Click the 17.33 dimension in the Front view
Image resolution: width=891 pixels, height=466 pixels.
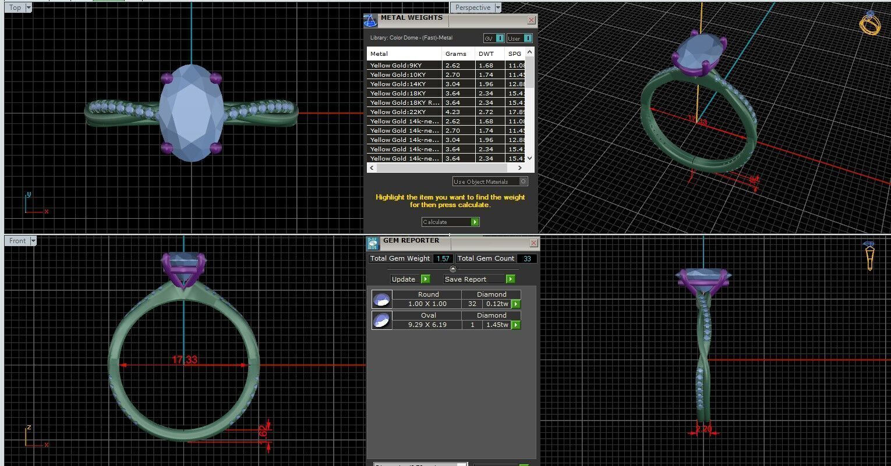pyautogui.click(x=185, y=360)
